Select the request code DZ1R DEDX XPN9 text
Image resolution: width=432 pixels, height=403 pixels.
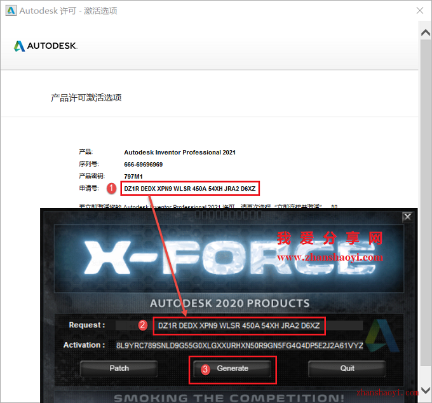190,189
